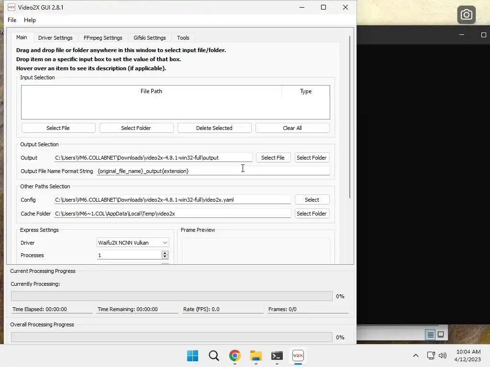Viewport: 490px width, 367px height.
Task: Click Type column header
Action: point(306,91)
